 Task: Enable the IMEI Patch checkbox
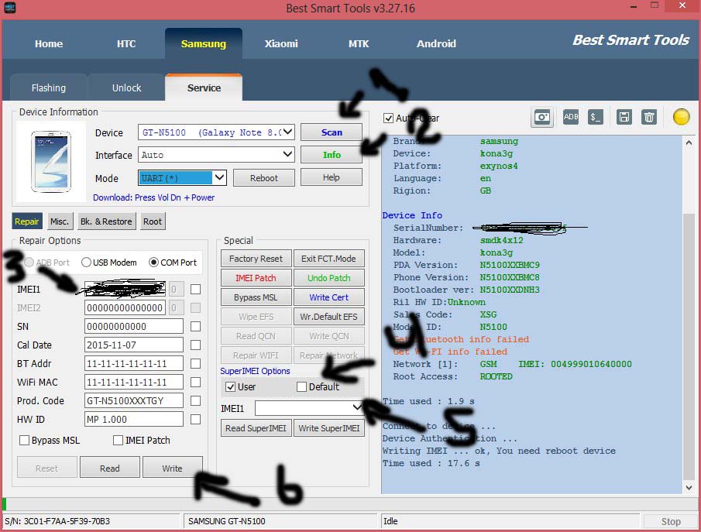[118, 441]
